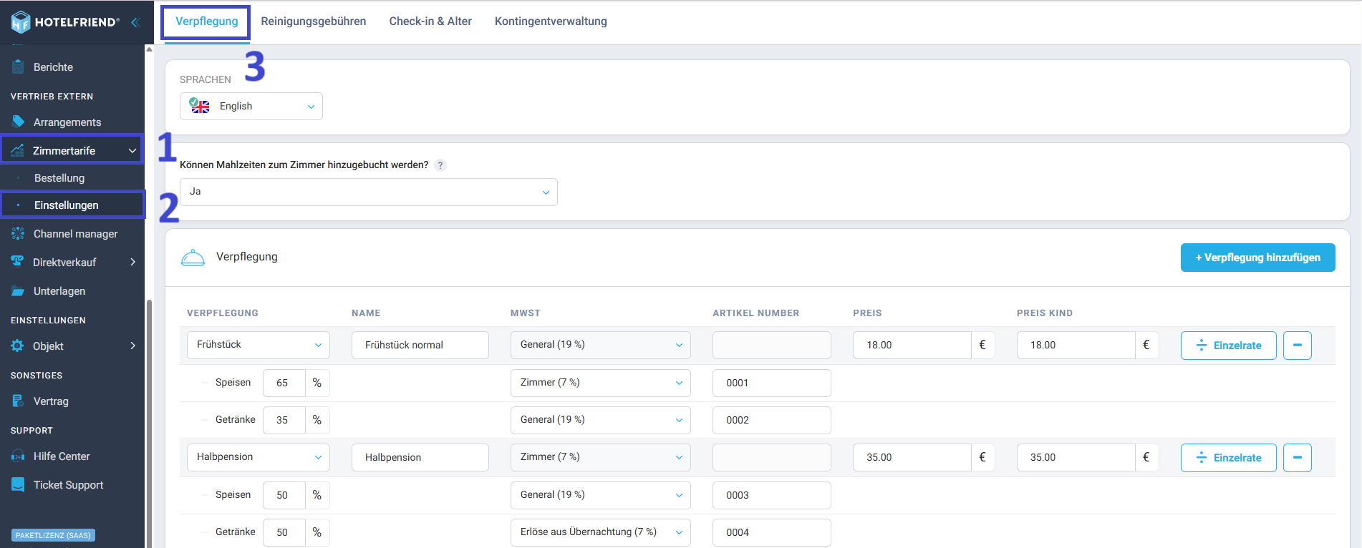1362x548 pixels.
Task: Click the Arrangements tag icon
Action: [18, 122]
